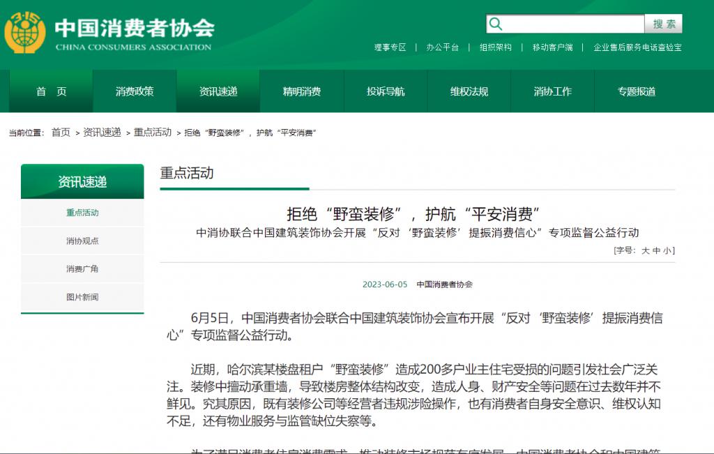Open the 消协工作 navigation tab
Viewport: 714px width, 454px height.
553,91
